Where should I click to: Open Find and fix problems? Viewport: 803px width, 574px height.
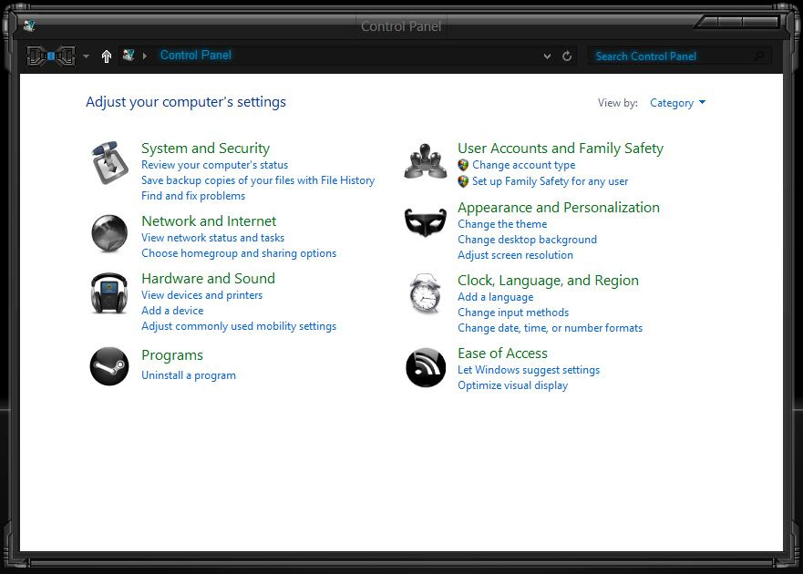click(193, 196)
